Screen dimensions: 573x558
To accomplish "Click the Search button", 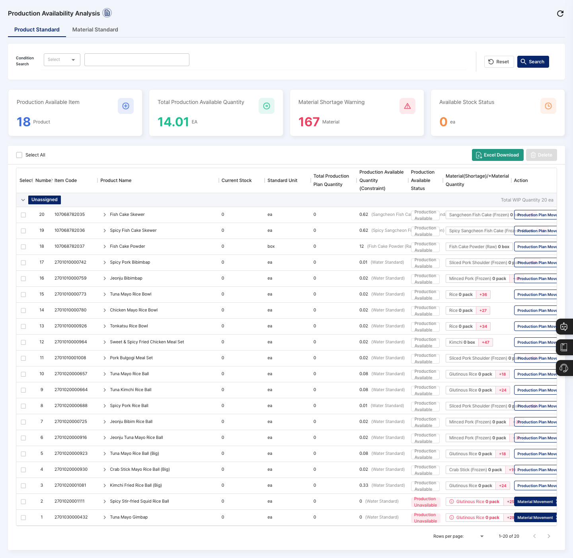I will tap(533, 62).
